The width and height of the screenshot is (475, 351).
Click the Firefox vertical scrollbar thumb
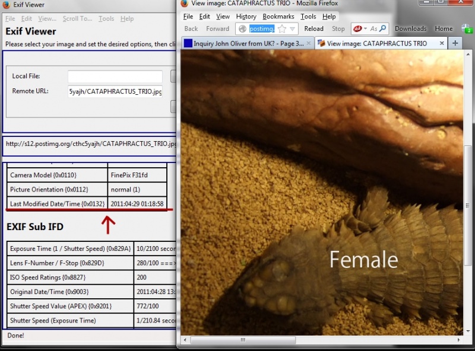coord(468,206)
